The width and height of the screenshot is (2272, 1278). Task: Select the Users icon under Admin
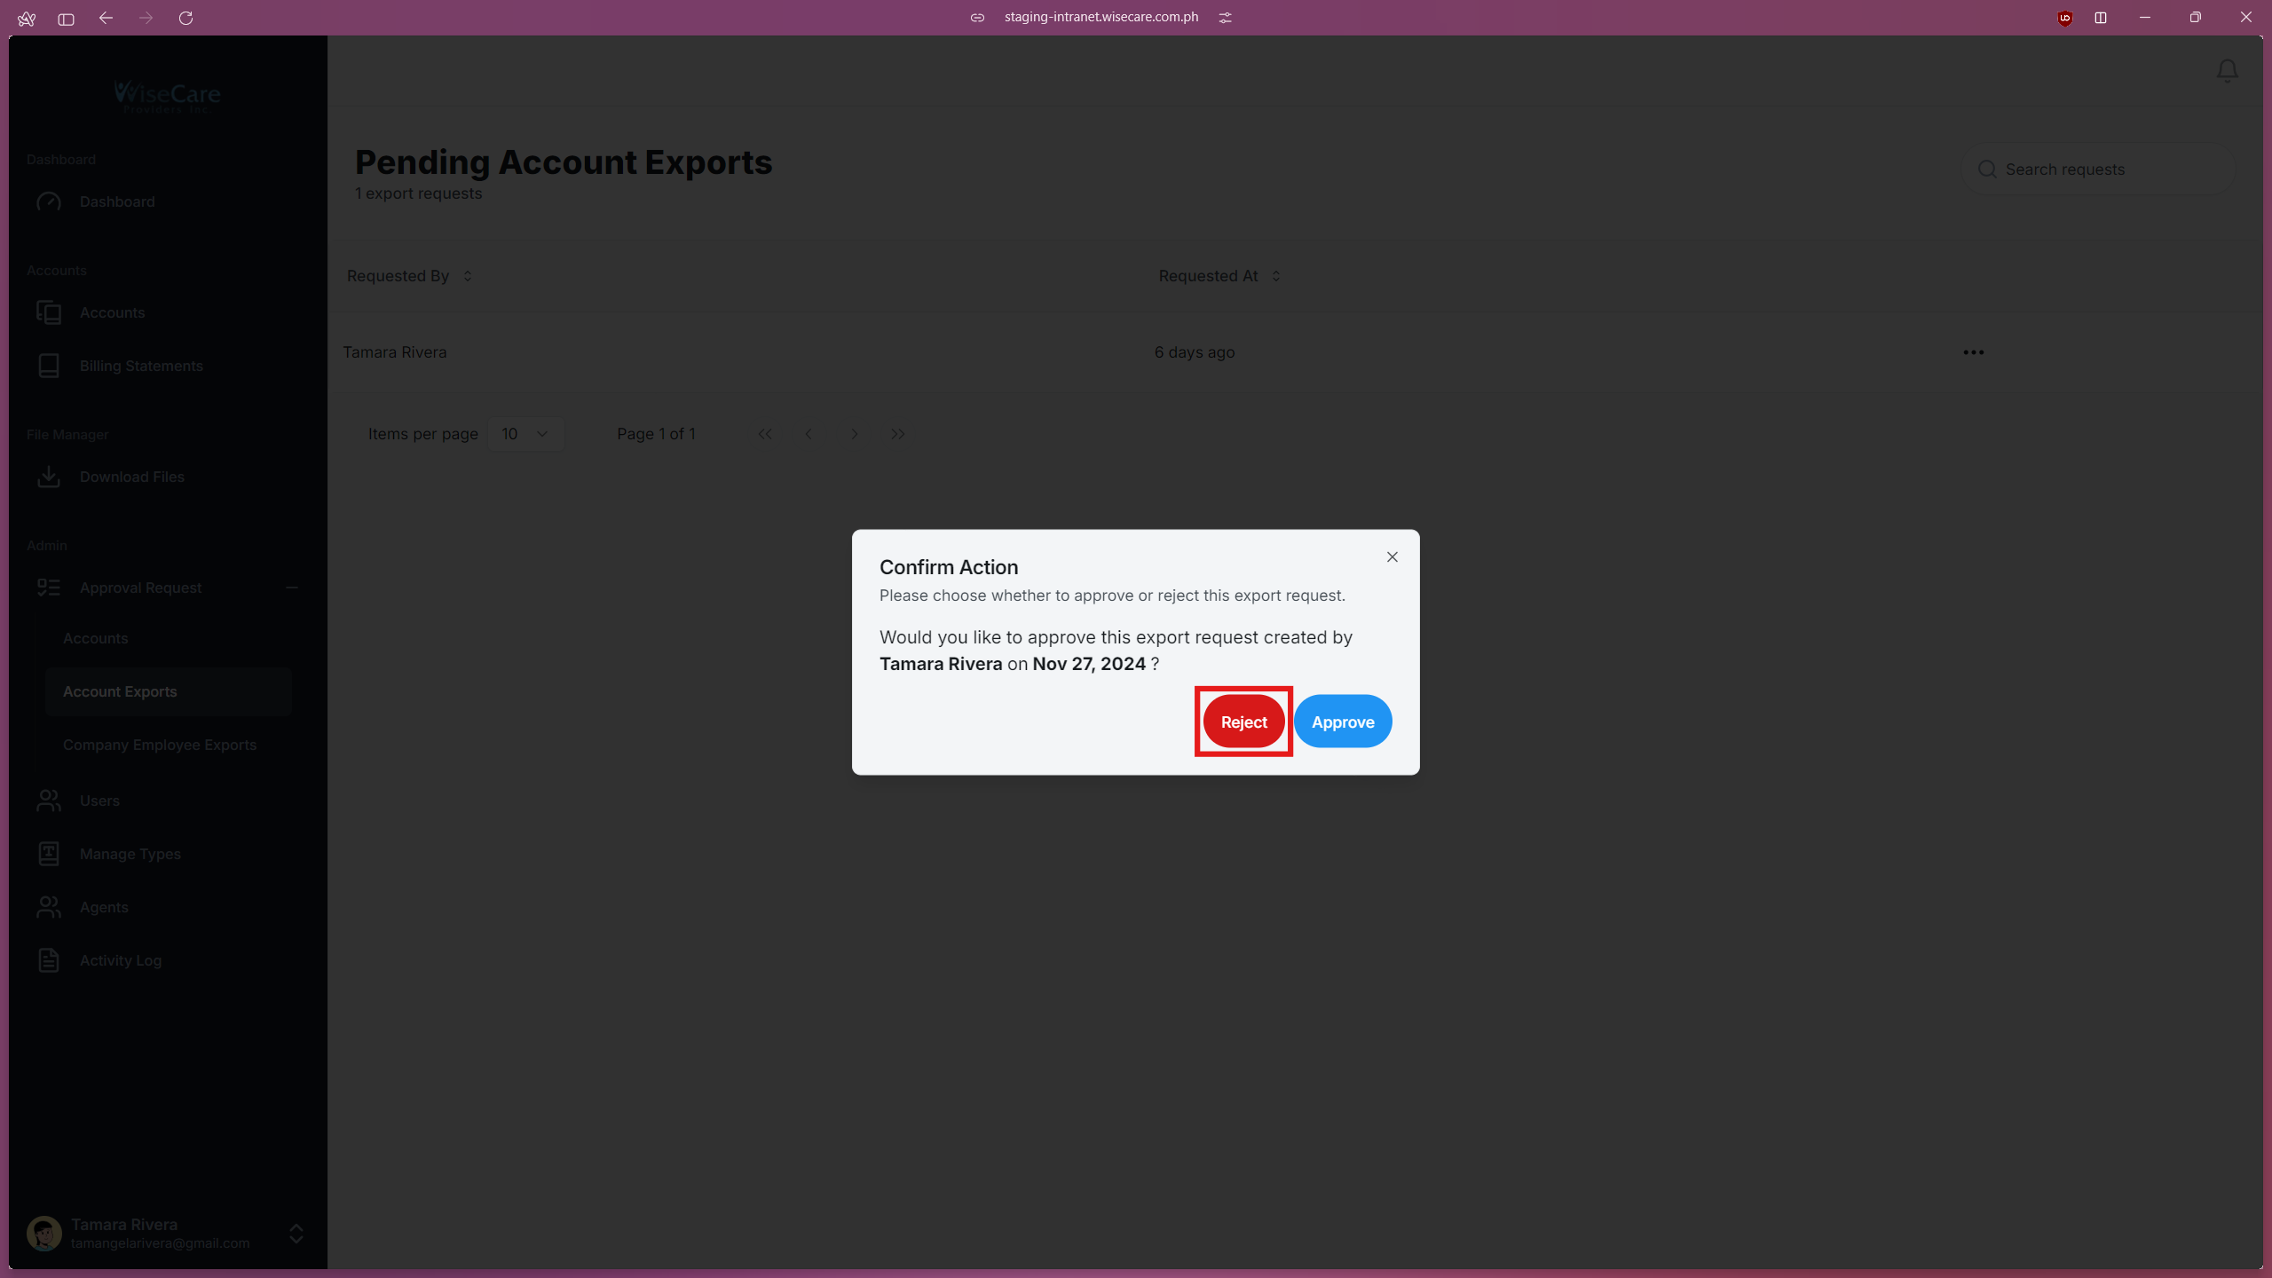50,801
